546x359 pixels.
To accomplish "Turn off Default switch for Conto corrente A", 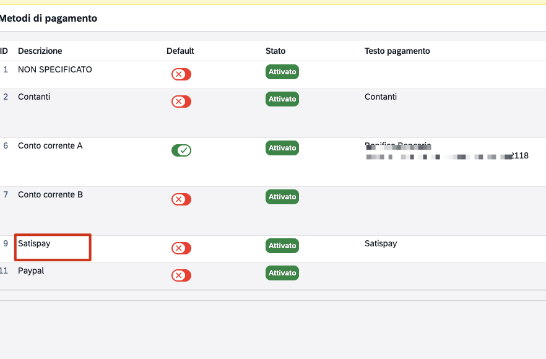I will click(181, 150).
